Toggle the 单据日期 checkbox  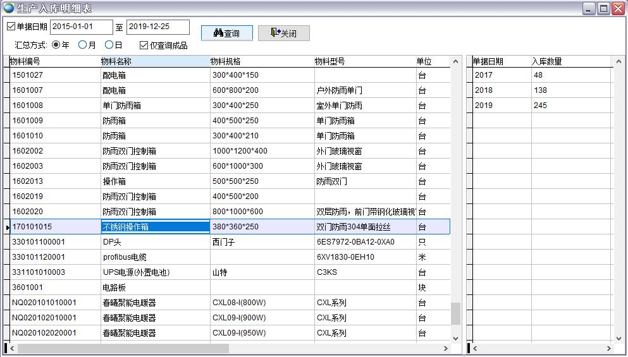click(11, 27)
